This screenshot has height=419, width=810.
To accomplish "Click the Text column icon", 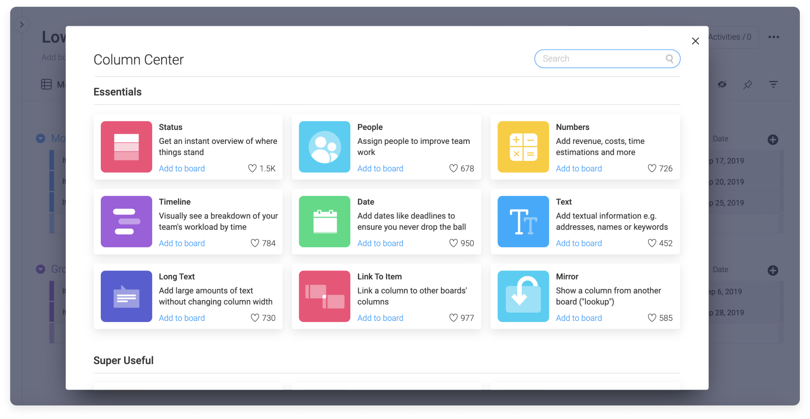I will click(x=523, y=221).
